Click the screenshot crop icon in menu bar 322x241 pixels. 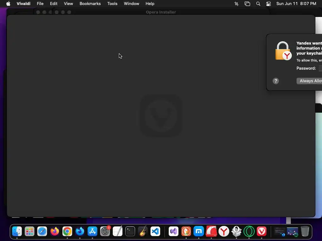pyautogui.click(x=236, y=4)
